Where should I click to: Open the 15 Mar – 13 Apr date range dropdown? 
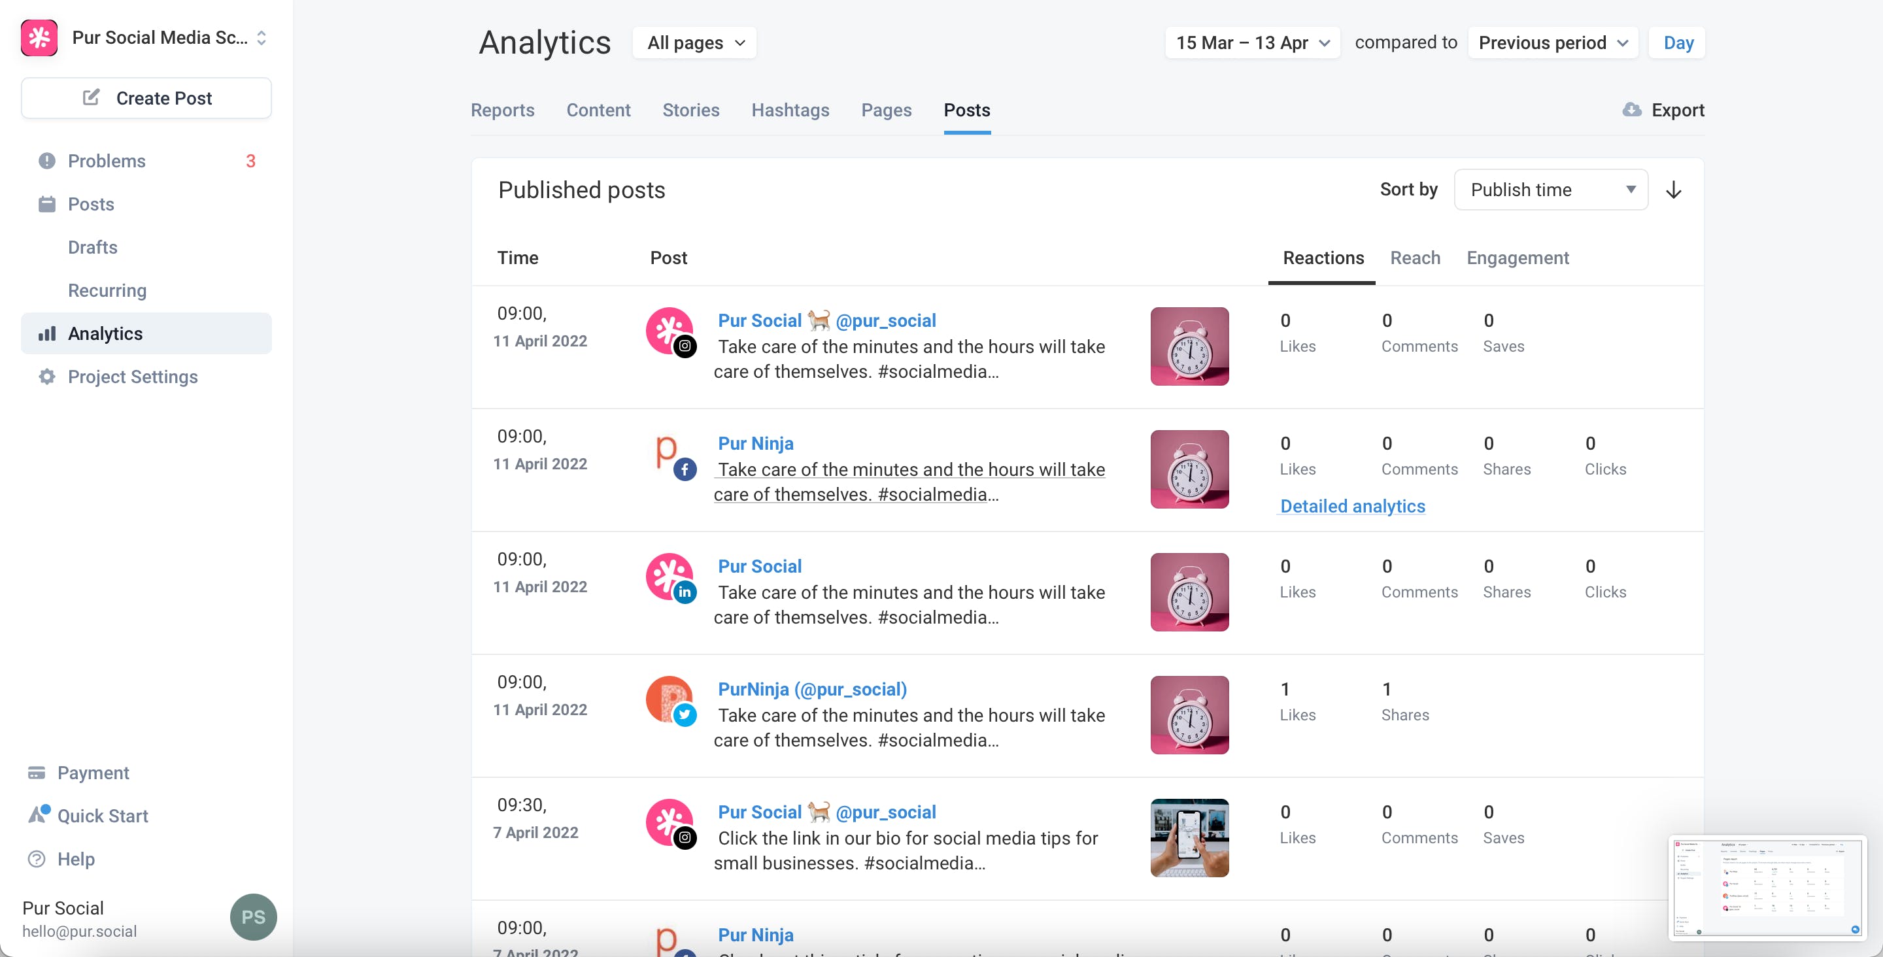click(1252, 42)
